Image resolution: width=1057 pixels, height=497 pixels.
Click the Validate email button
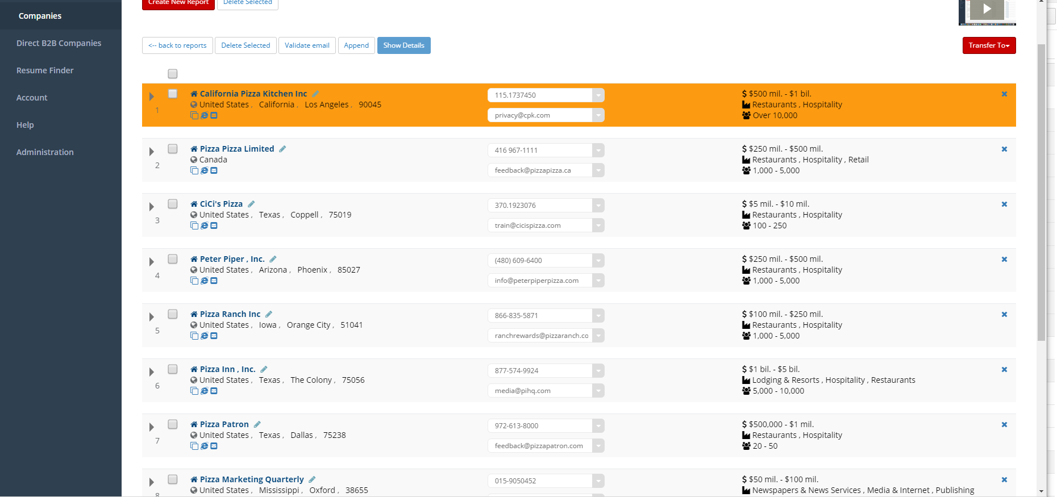coord(307,45)
